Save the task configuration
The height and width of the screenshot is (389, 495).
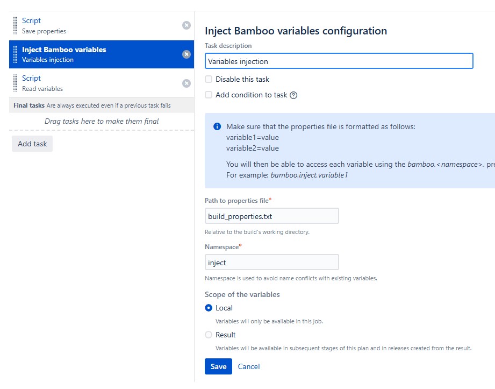tap(218, 366)
